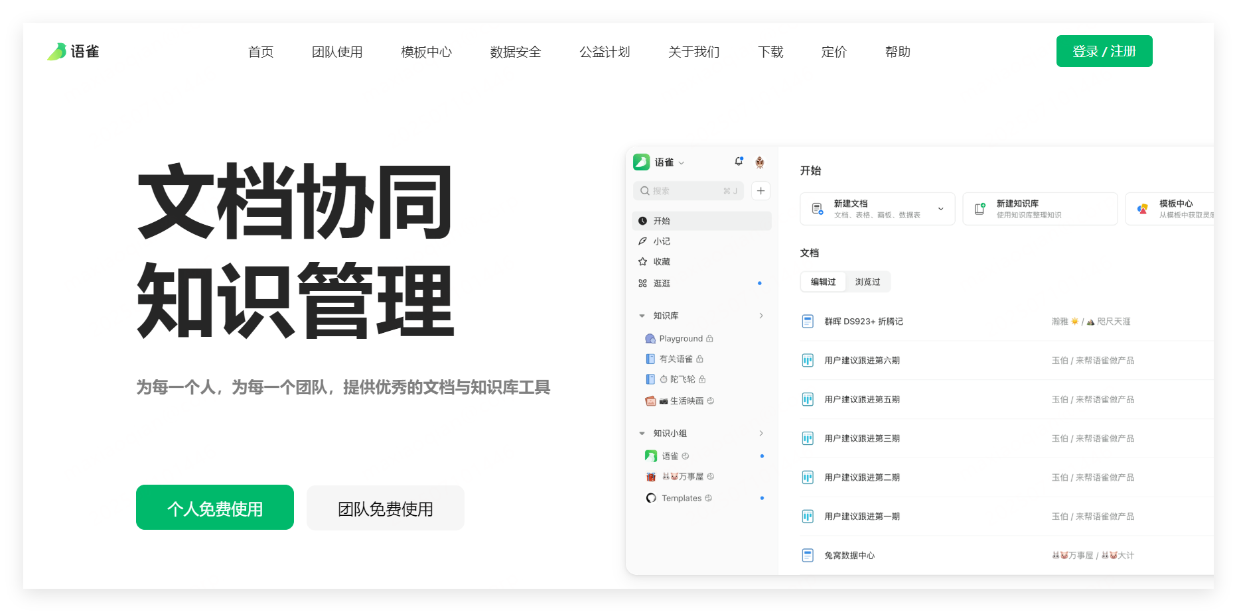The image size is (1237, 612).
Task: Click the green Yuque app icon in sidebar
Action: (642, 162)
